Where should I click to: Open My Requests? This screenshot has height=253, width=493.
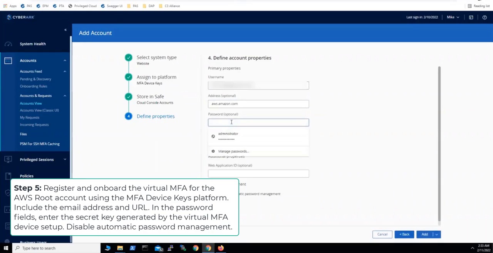pos(30,117)
